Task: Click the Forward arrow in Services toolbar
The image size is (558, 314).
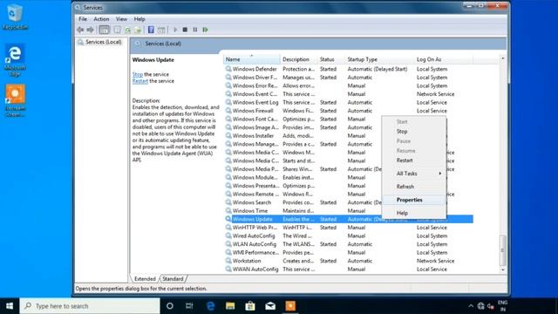Action: point(91,30)
